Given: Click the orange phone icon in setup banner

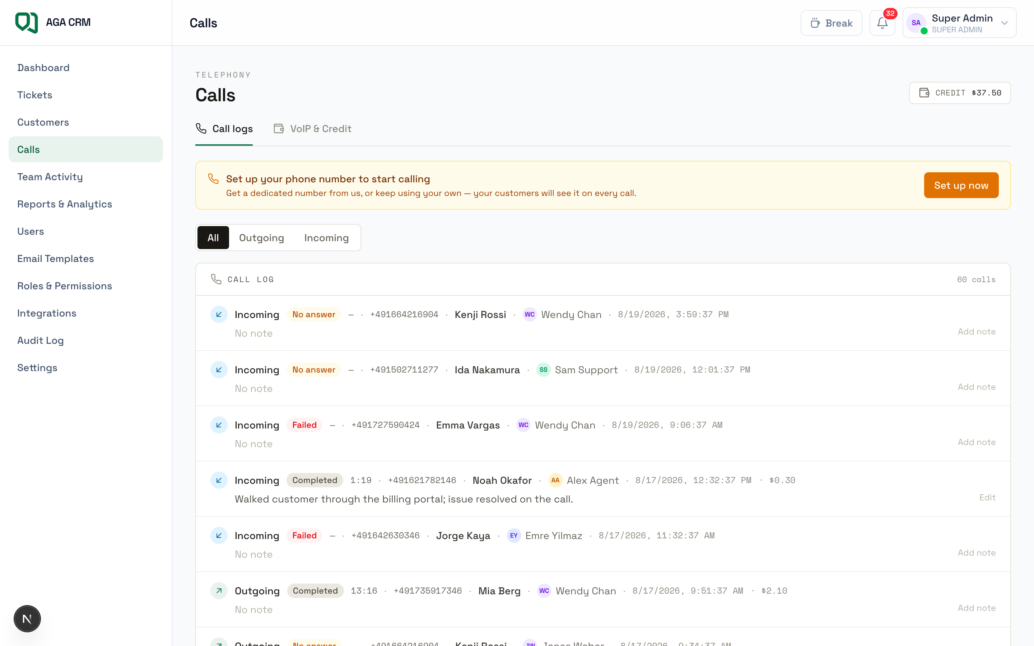Looking at the screenshot, I should pos(213,179).
